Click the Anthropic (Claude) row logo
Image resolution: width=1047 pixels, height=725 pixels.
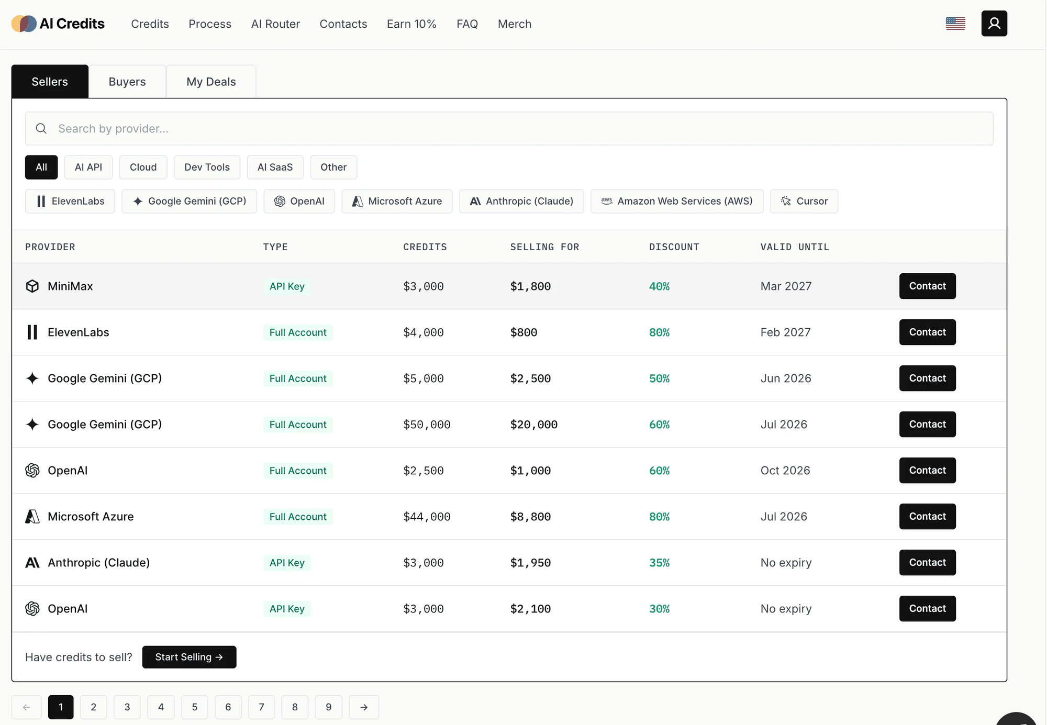point(32,563)
